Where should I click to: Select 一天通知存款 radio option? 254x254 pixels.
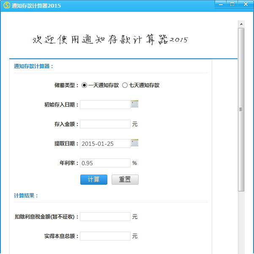pos(84,85)
